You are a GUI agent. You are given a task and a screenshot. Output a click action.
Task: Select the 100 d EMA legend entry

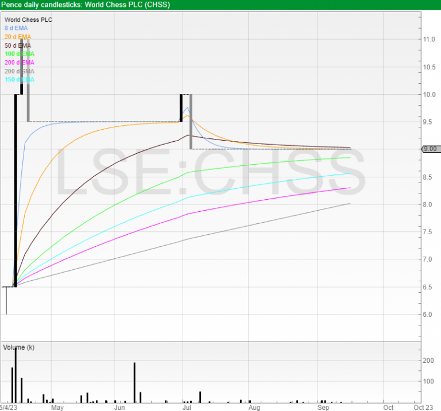tap(19, 54)
